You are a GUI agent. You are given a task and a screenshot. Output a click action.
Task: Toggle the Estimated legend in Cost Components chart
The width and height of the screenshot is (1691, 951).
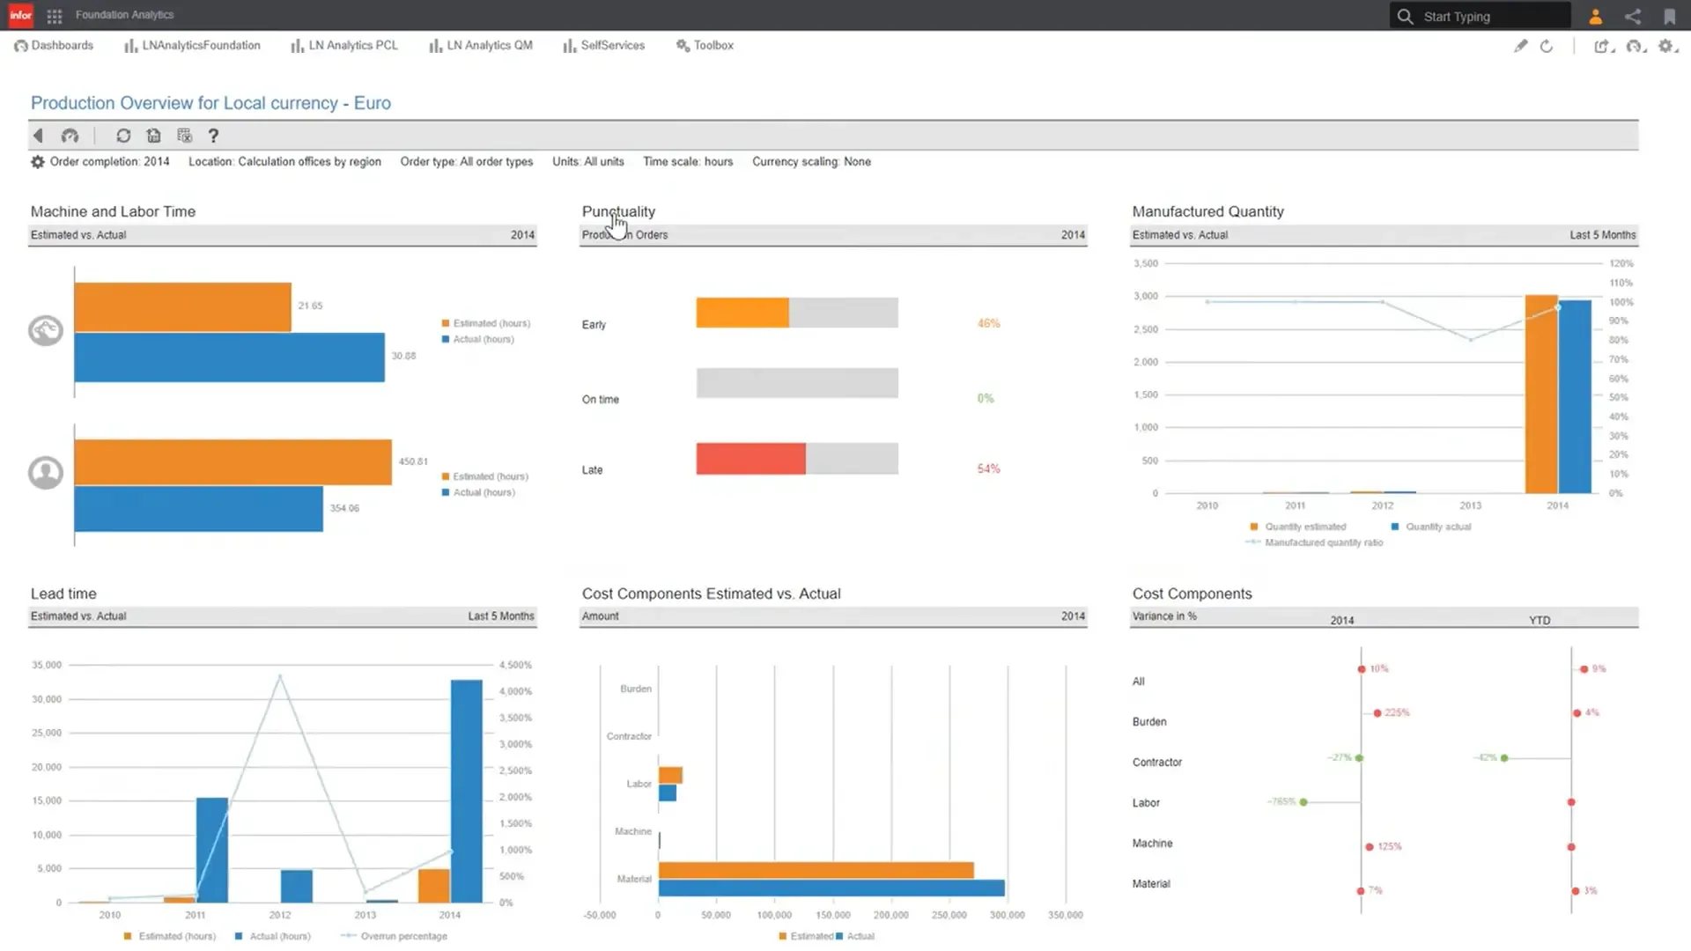[807, 936]
